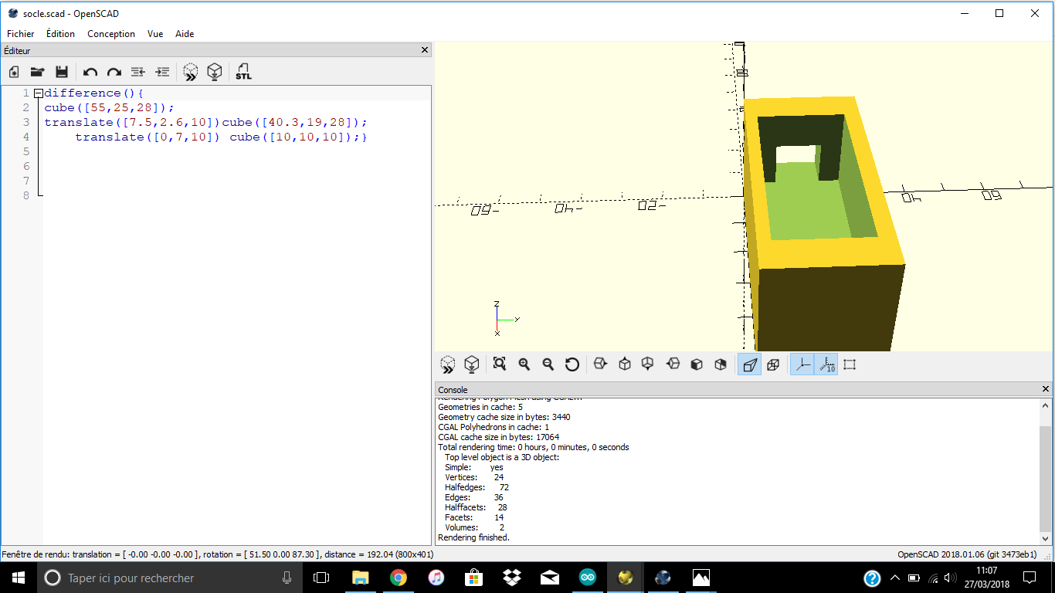The image size is (1055, 593).
Task: Zoom in on the 3D viewport
Action: (x=524, y=364)
